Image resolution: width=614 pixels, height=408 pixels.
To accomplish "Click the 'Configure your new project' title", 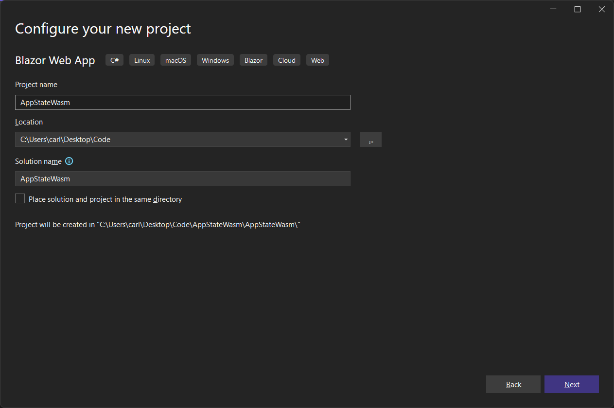I will (x=103, y=29).
